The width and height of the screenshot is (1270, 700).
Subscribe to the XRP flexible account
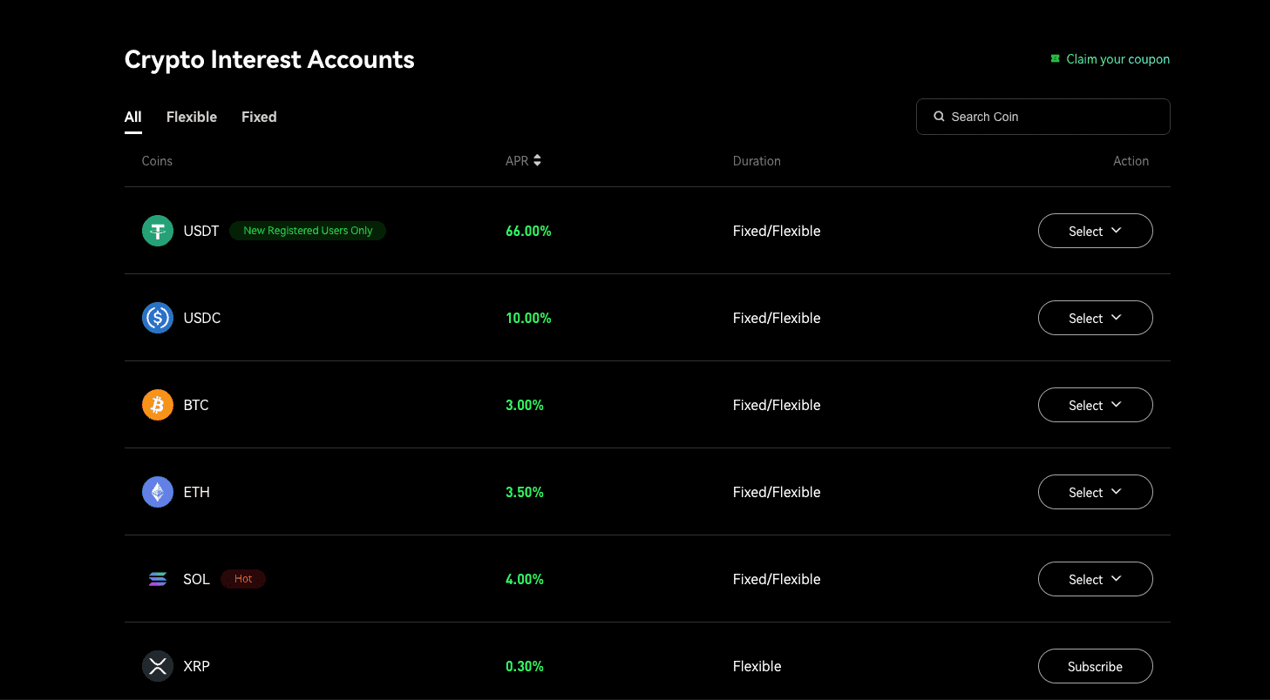tap(1095, 666)
